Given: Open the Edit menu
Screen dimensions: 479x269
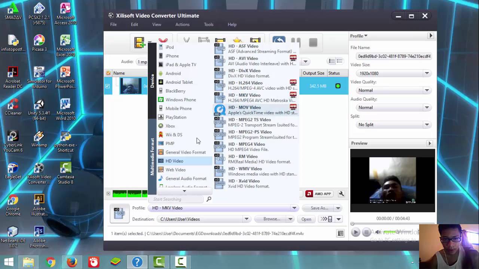Looking at the screenshot, I should click(134, 24).
